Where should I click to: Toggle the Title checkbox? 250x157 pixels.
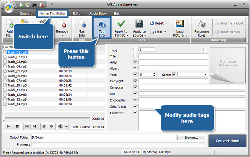tap(135, 56)
